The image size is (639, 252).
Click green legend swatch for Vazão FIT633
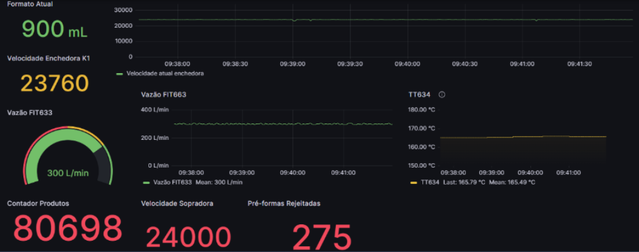tap(146, 183)
